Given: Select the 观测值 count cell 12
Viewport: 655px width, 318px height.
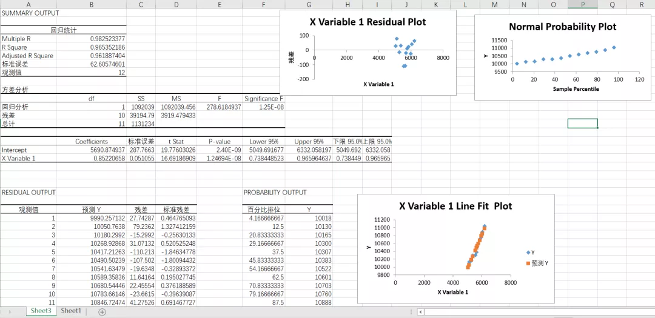Looking at the screenshot, I should coord(91,73).
